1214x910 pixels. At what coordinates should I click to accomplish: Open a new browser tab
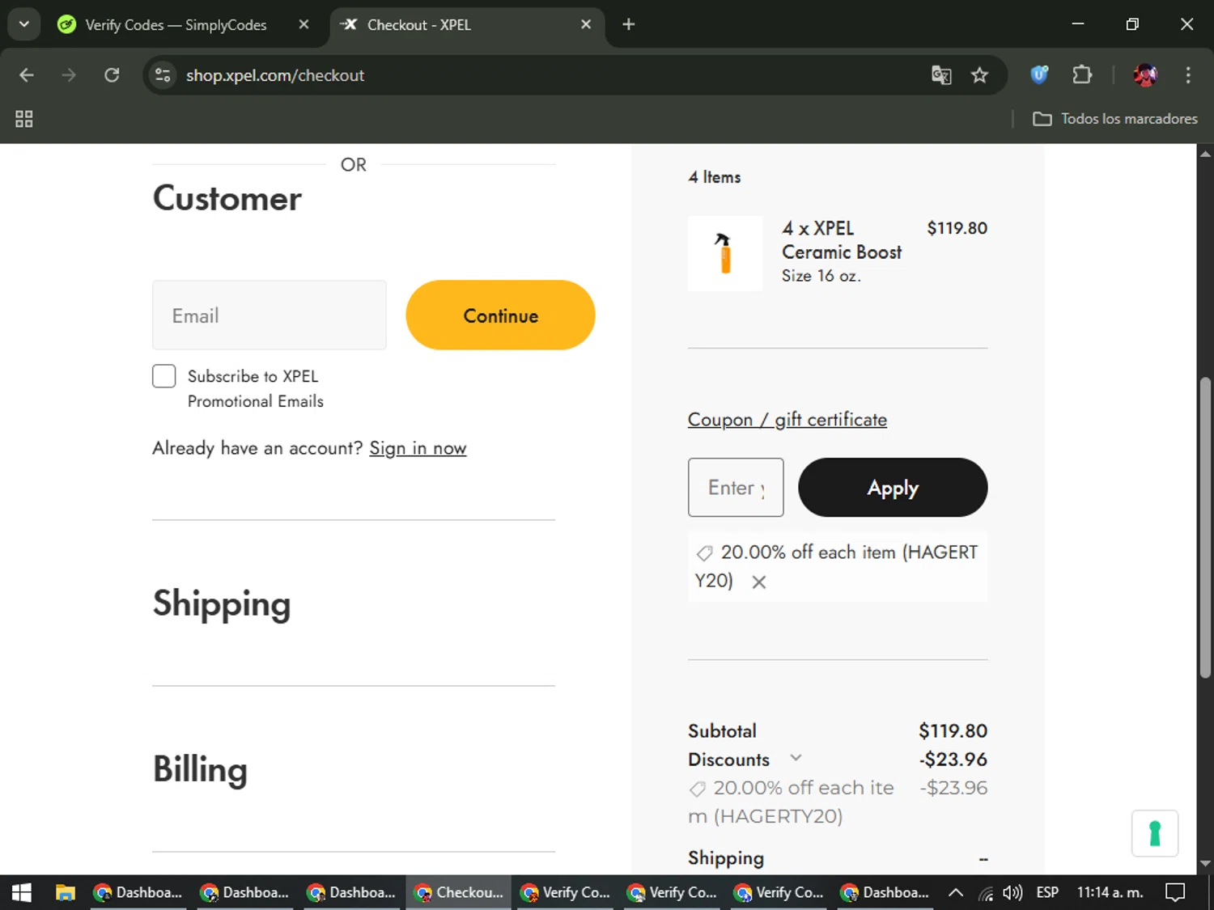[628, 24]
